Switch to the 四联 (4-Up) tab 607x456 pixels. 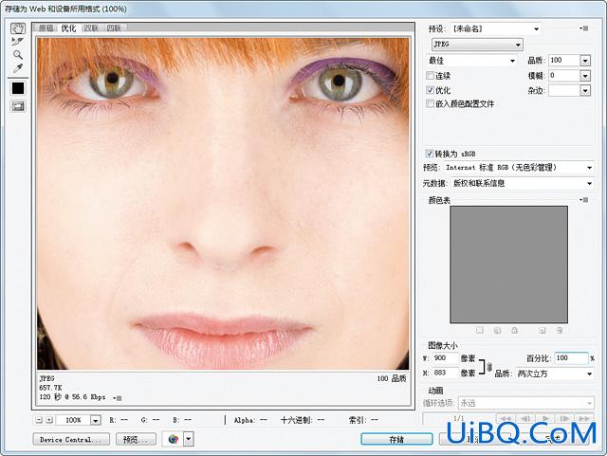[x=114, y=27]
